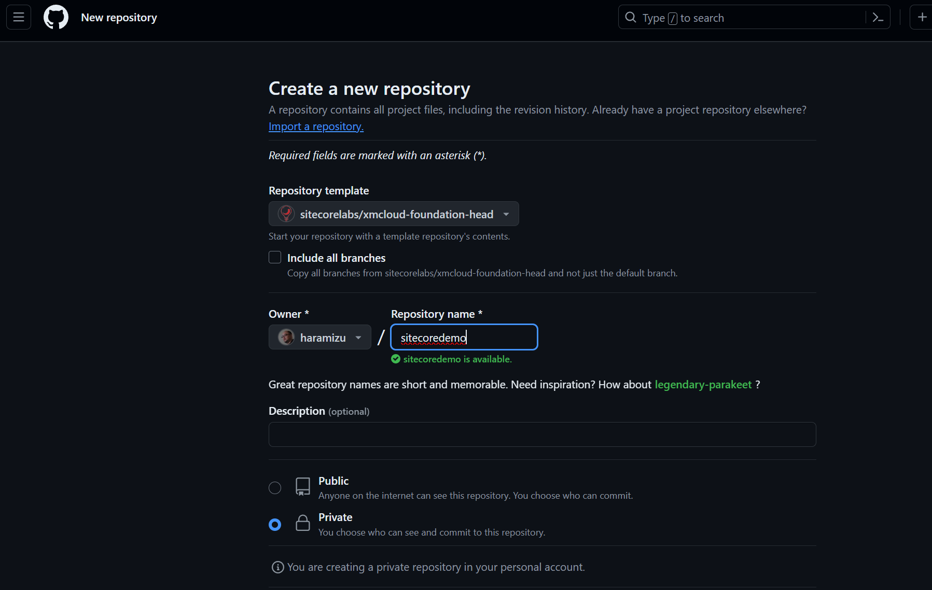Focus the Repository name field

click(x=464, y=338)
